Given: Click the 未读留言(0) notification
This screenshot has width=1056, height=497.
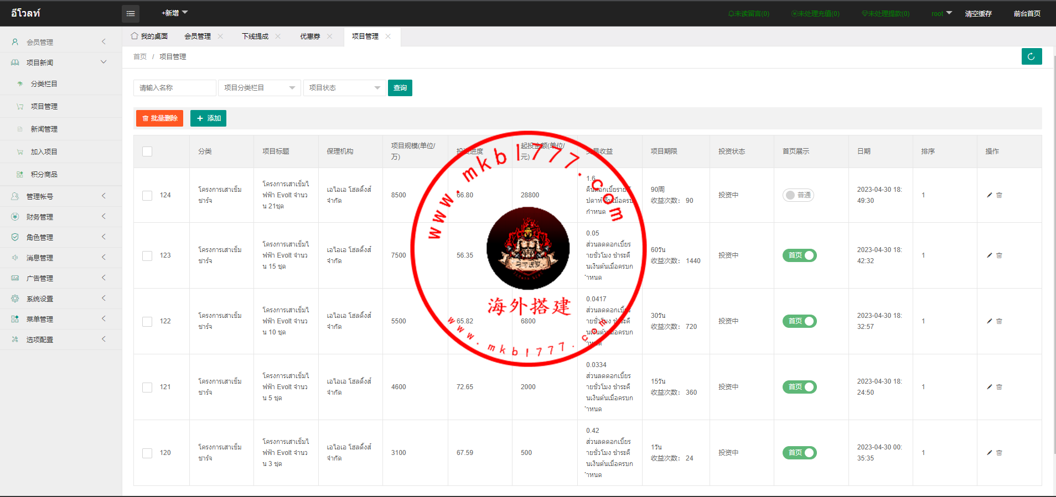Looking at the screenshot, I should (749, 14).
